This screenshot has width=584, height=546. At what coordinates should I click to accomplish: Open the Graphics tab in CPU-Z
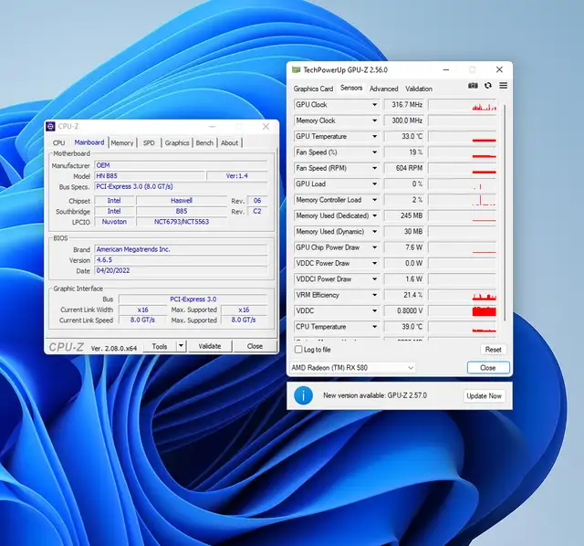(177, 142)
